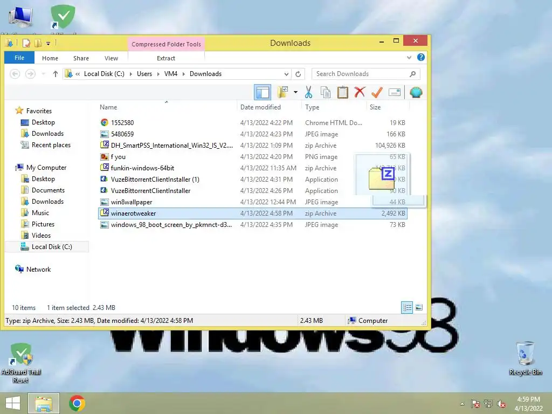
Task: Click the quick access Properties icon
Action: pyautogui.click(x=26, y=43)
